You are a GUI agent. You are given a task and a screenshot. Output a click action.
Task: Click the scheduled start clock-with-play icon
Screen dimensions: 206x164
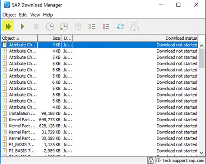point(64,27)
